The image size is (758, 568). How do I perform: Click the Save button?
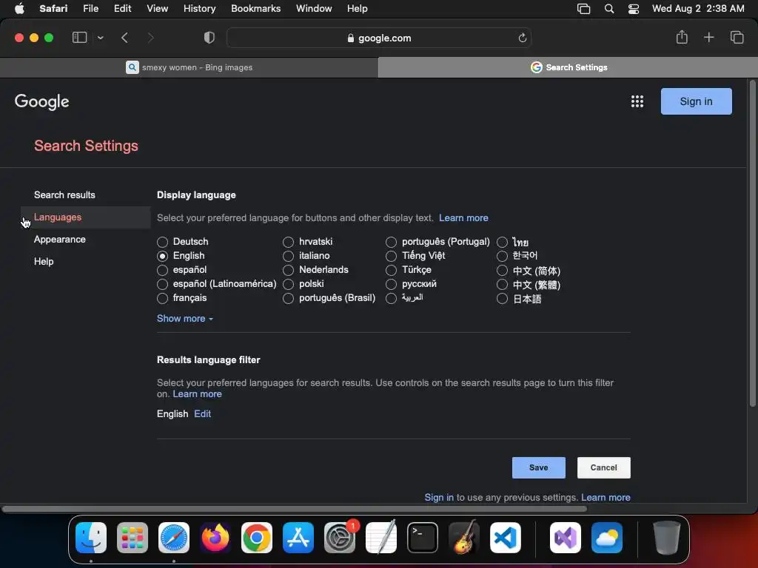click(x=539, y=467)
